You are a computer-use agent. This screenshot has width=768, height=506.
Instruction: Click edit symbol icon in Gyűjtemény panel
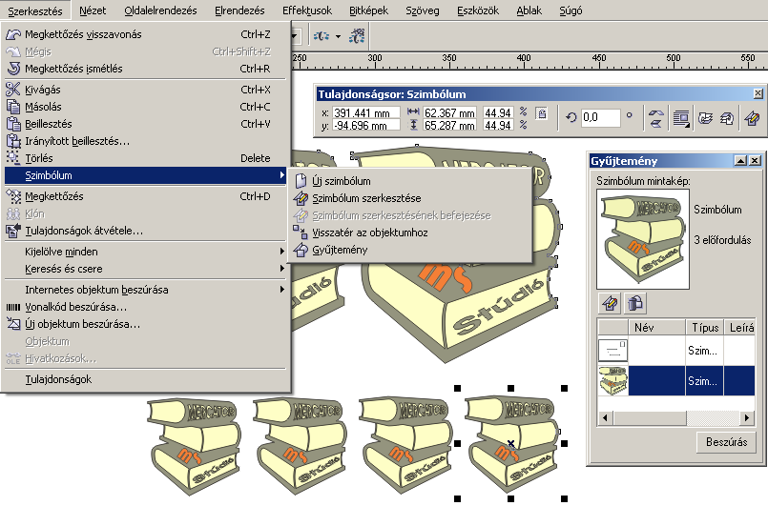coord(611,303)
